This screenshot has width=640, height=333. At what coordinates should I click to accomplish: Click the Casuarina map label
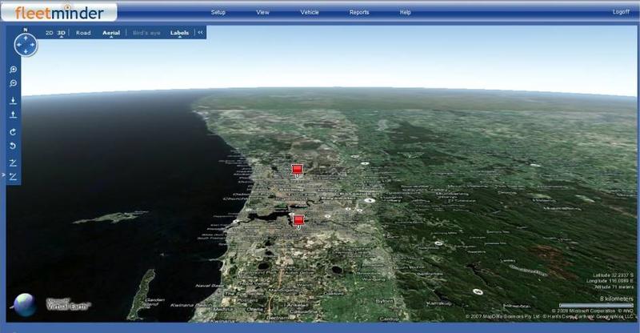pyautogui.click(x=303, y=311)
